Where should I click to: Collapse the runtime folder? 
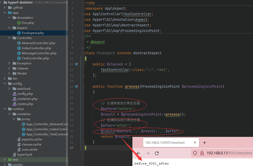point(5,109)
